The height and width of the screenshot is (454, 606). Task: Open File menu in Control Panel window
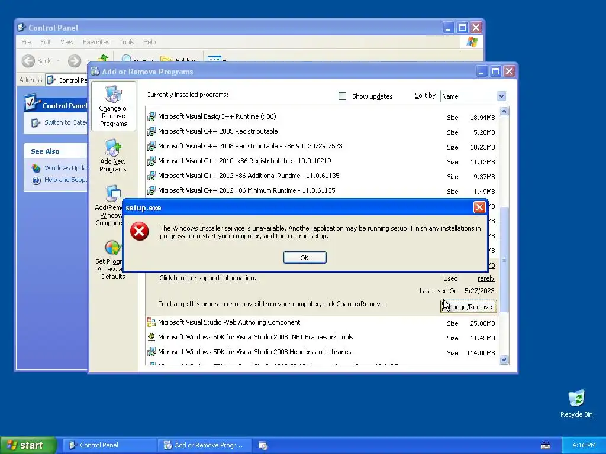tap(26, 42)
